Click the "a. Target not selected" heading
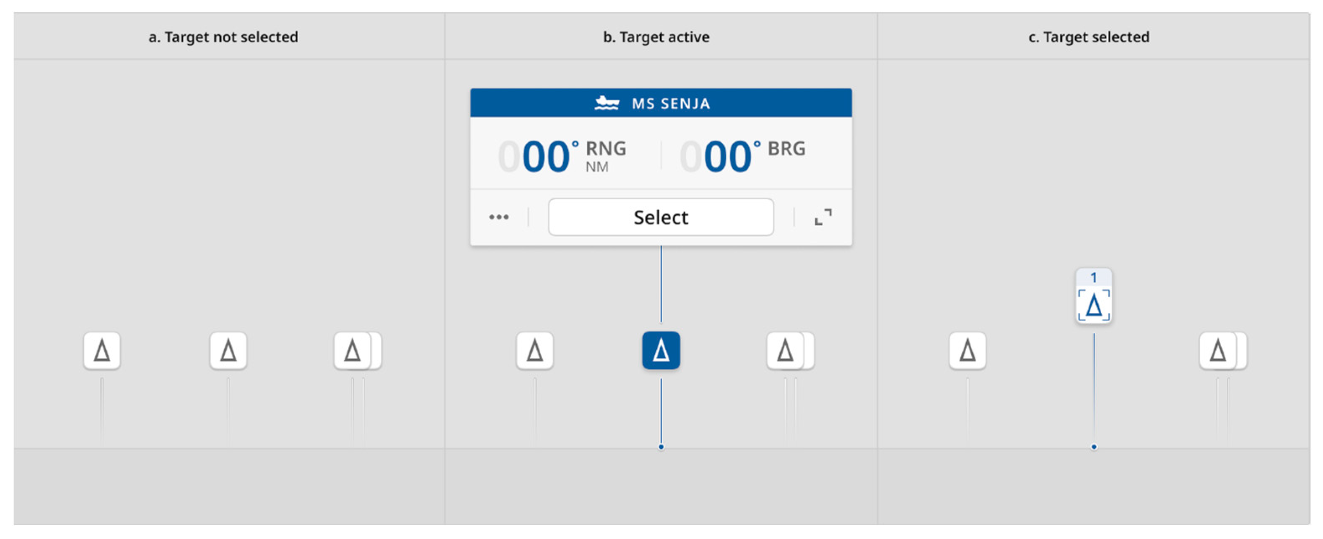Viewport: 1323px width, 539px height. [x=223, y=37]
